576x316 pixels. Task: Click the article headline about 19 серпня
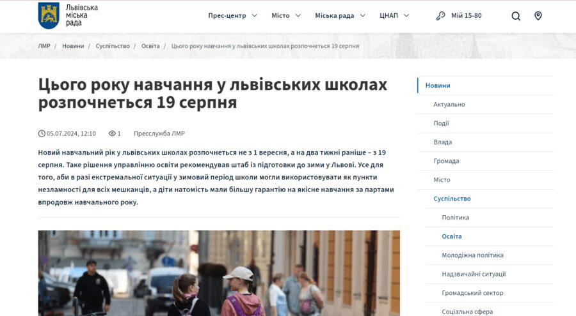coord(212,93)
